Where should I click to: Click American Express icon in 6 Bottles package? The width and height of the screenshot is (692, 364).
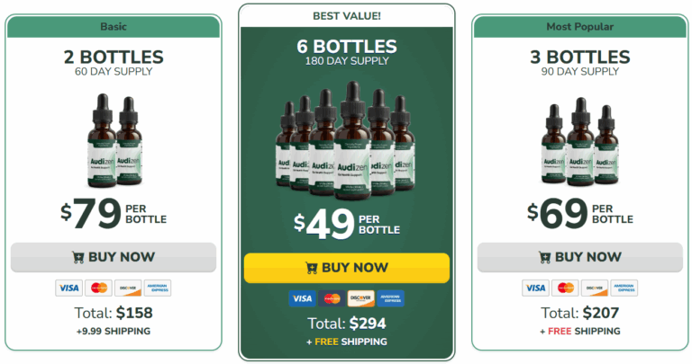point(390,298)
